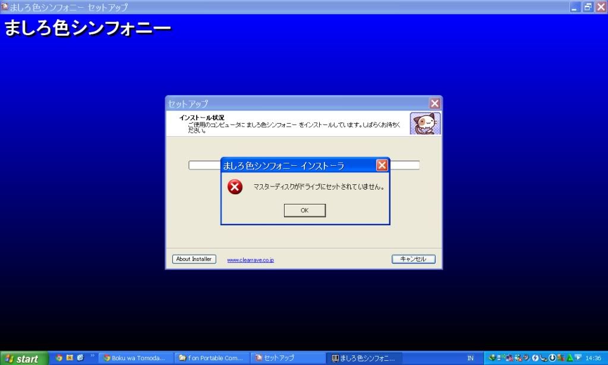Viewport: 608px width, 365px height.
Task: Select the ましろ色シンフォニ... taskbar button
Action: pyautogui.click(x=364, y=358)
